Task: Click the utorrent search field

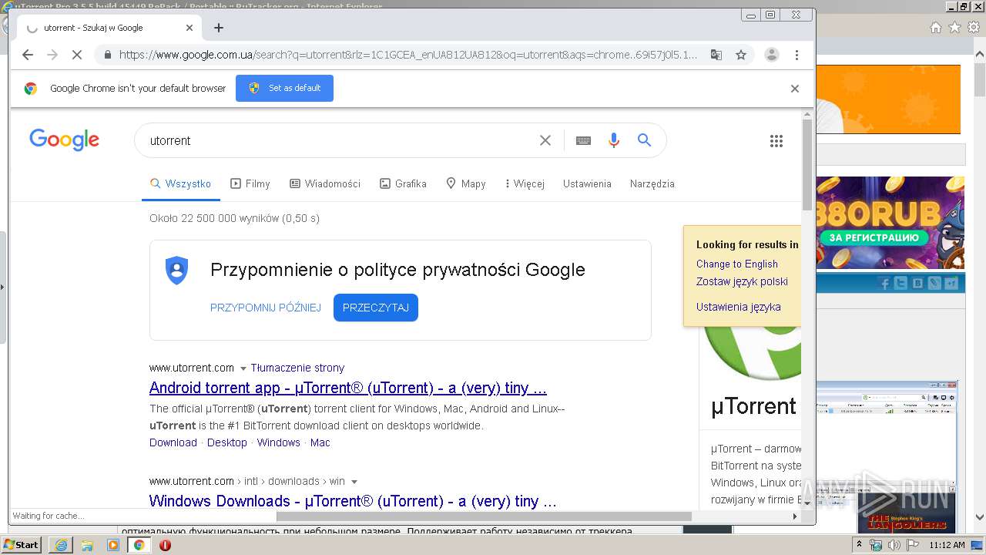Action: point(339,140)
